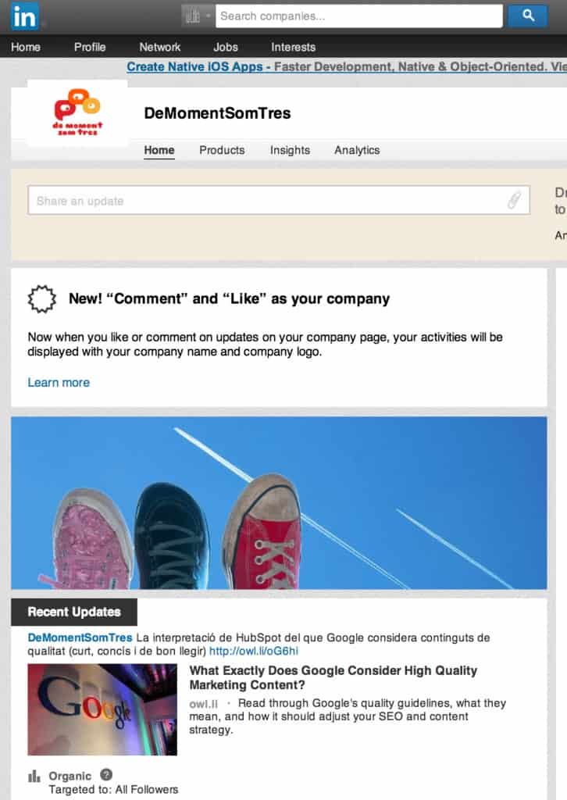The image size is (567, 800).
Task: Click the starburst New feature icon
Action: coord(42,299)
